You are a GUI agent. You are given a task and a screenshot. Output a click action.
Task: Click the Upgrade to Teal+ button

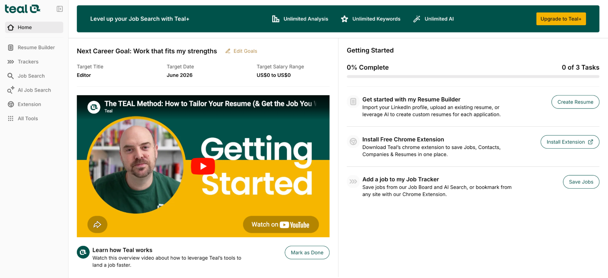coord(561,19)
